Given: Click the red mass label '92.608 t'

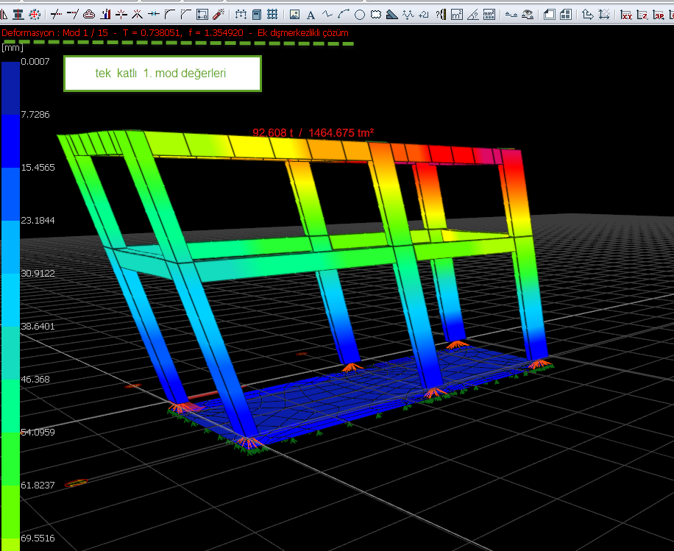Looking at the screenshot, I should (x=273, y=132).
